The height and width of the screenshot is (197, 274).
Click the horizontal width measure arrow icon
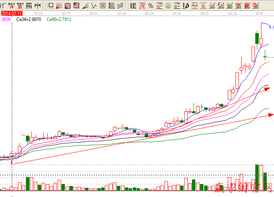[37, 6]
